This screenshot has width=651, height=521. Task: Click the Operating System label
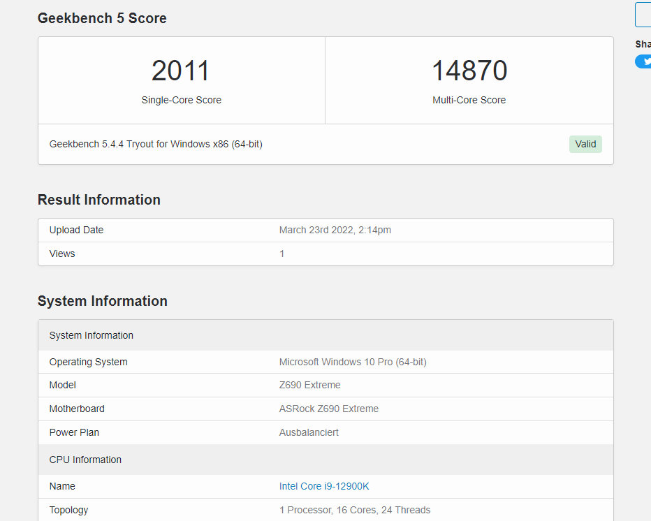click(89, 362)
